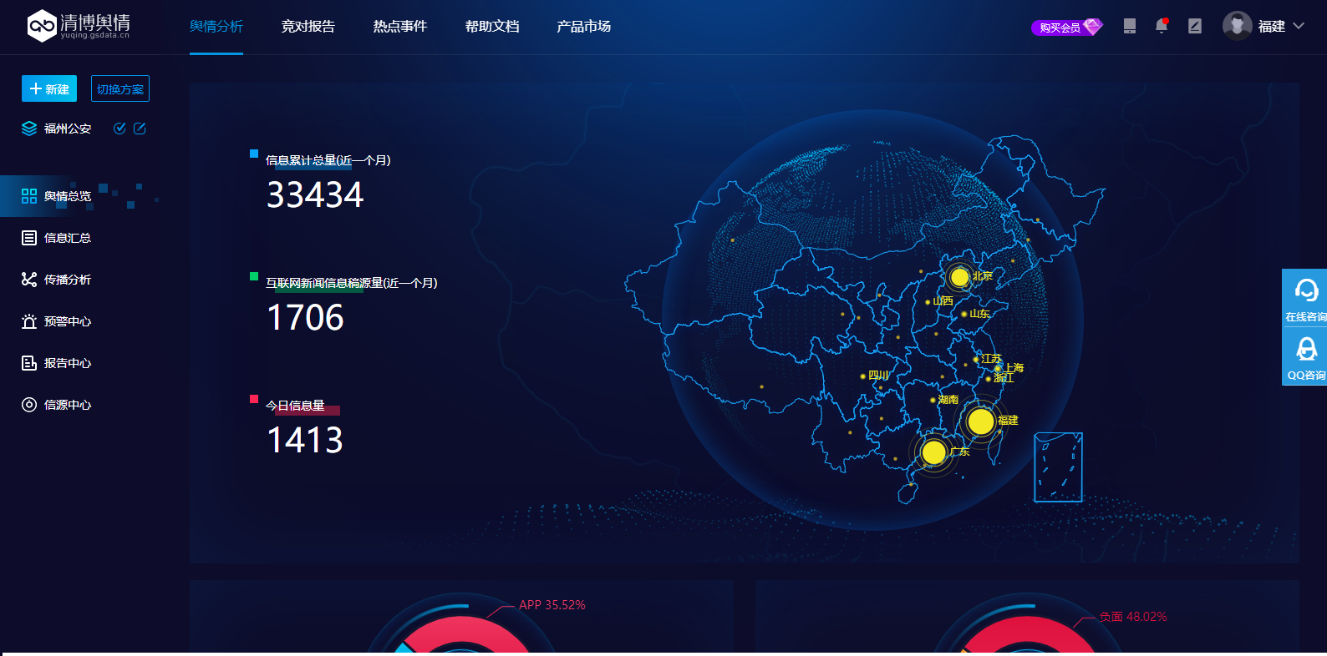Click the 福建 yellow marker on map
This screenshot has height=656, width=1327.
tap(980, 421)
